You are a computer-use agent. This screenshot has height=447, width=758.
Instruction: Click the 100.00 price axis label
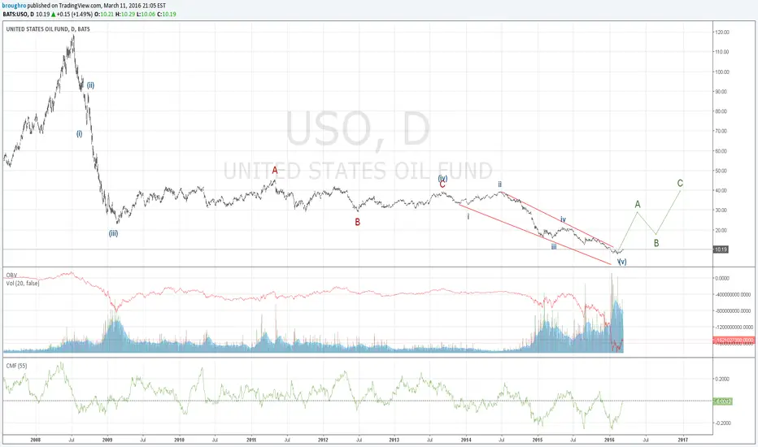(x=722, y=72)
